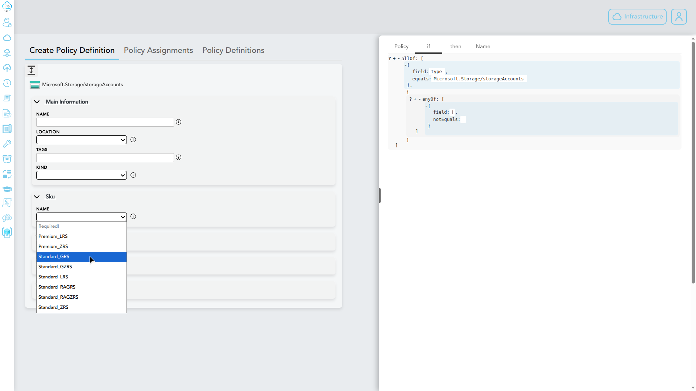Click the Main Information NAME input field
The image size is (696, 391).
pos(105,122)
